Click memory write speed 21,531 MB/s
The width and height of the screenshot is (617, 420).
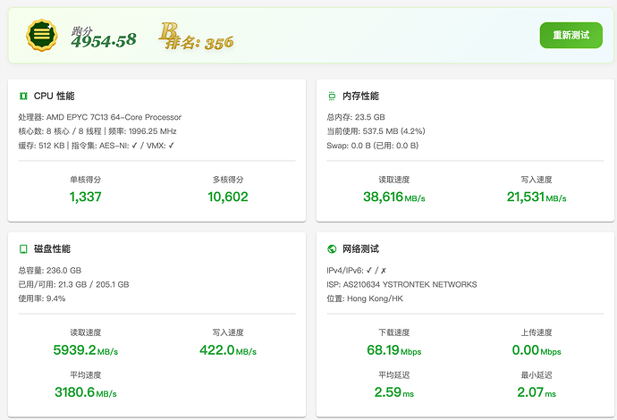pyautogui.click(x=537, y=197)
